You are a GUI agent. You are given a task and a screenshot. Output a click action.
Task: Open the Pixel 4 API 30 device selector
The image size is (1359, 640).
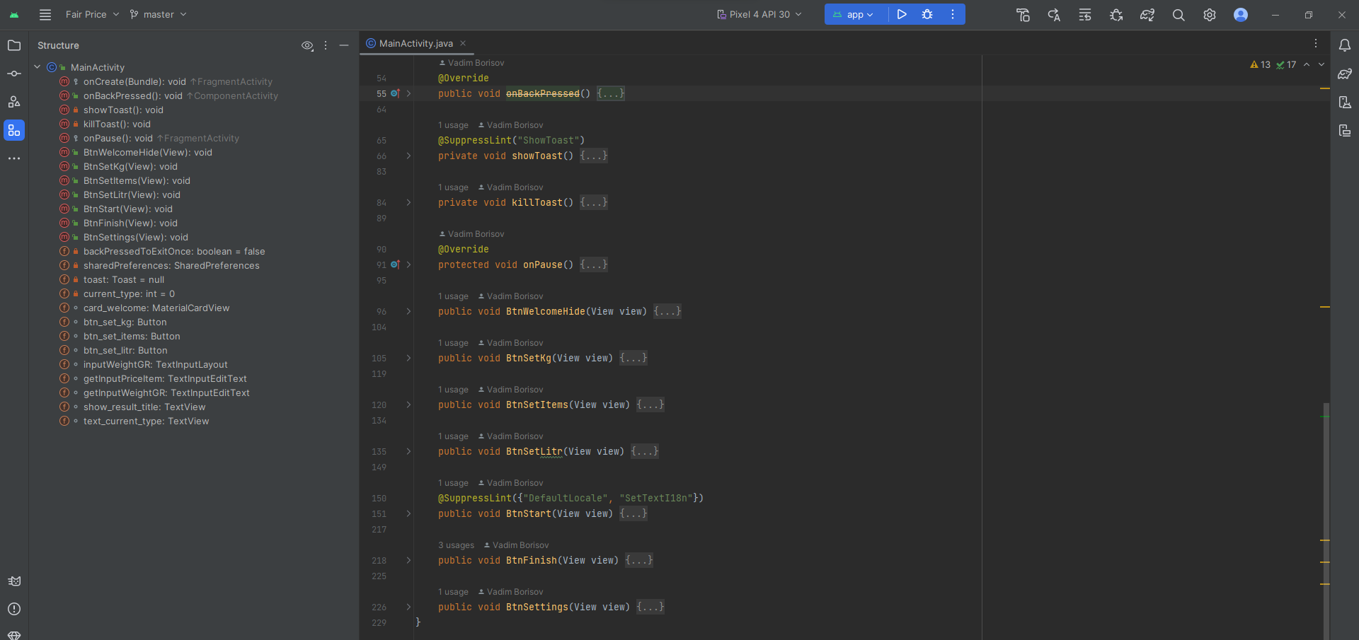pos(759,14)
